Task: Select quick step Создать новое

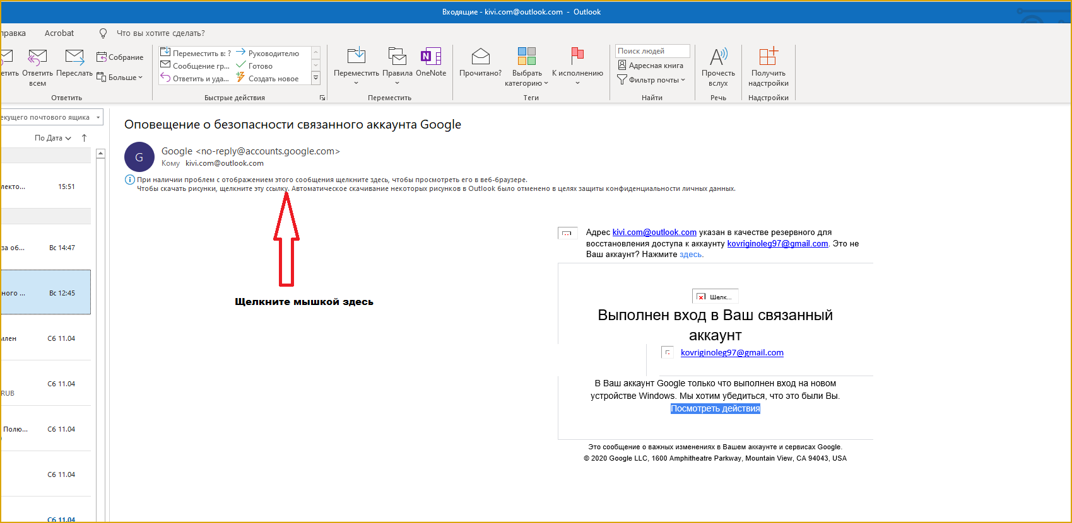Action: (268, 78)
